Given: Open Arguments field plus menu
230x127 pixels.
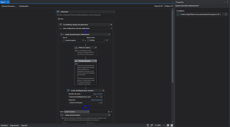Looking at the screenshot, I should tap(101, 102).
